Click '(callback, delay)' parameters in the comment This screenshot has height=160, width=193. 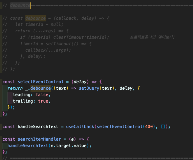click(x=75, y=18)
